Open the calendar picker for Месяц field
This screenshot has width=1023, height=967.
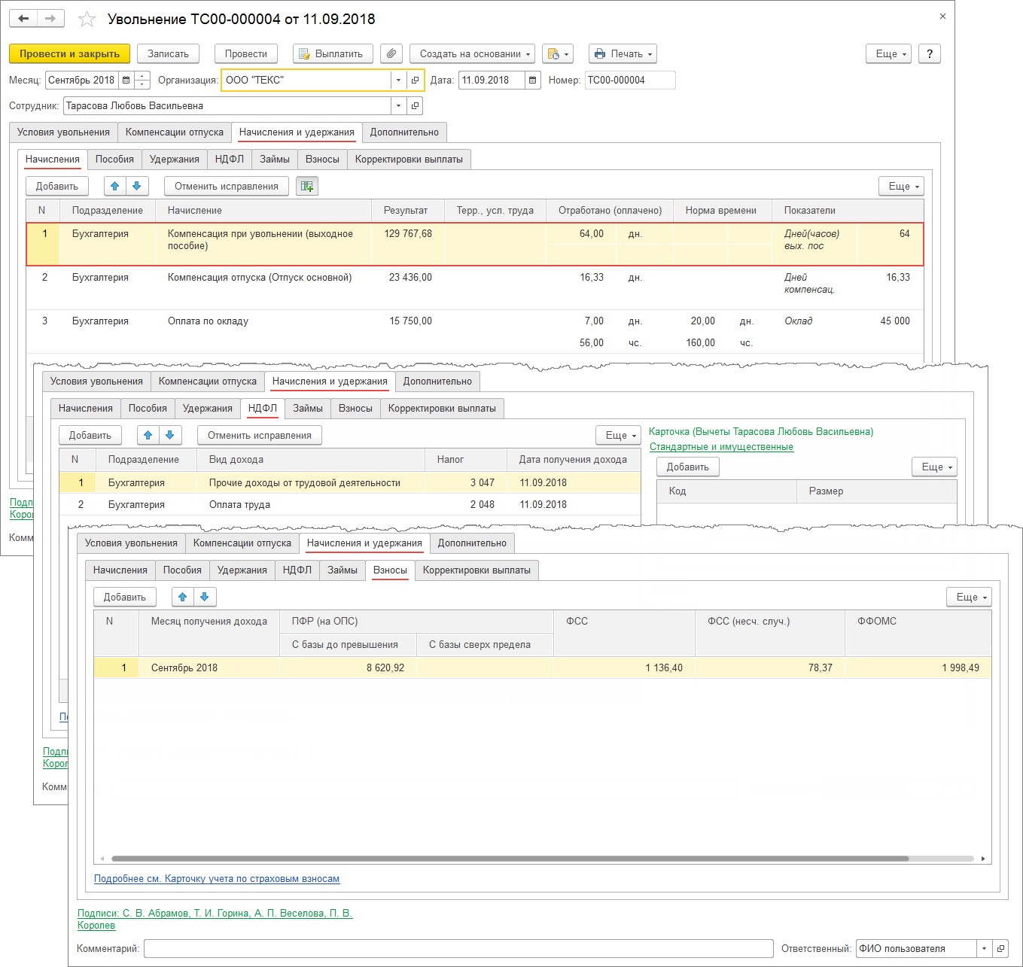[126, 80]
